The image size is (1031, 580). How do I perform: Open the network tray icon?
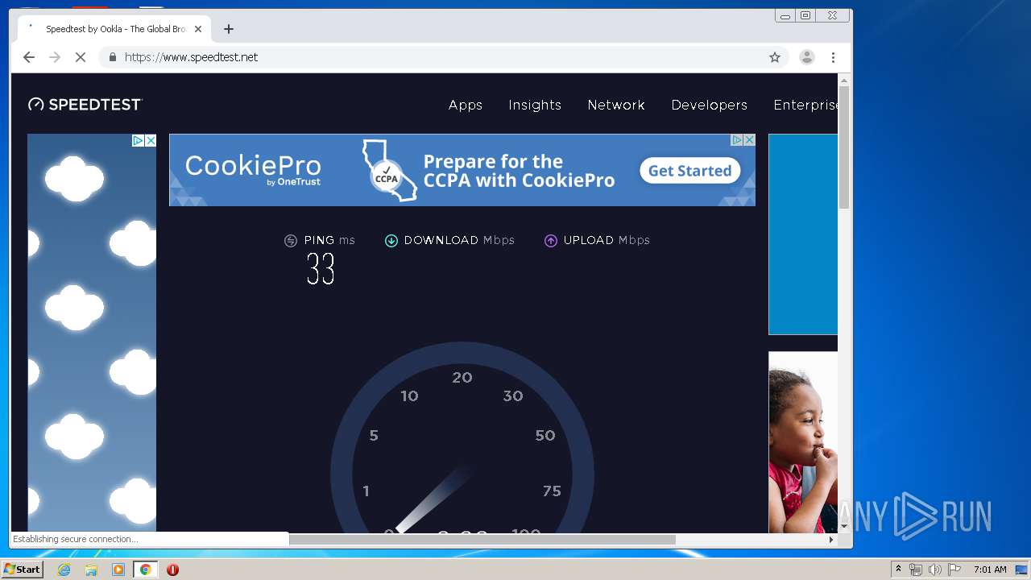pos(915,570)
